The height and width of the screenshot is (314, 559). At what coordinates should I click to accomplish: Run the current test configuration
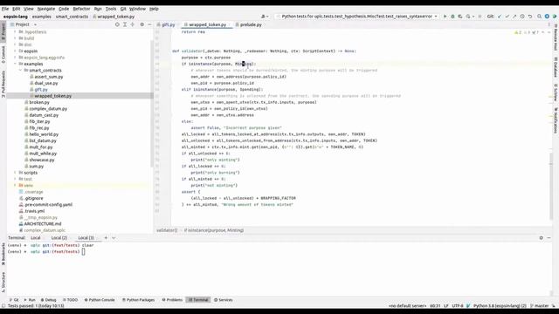(x=445, y=17)
